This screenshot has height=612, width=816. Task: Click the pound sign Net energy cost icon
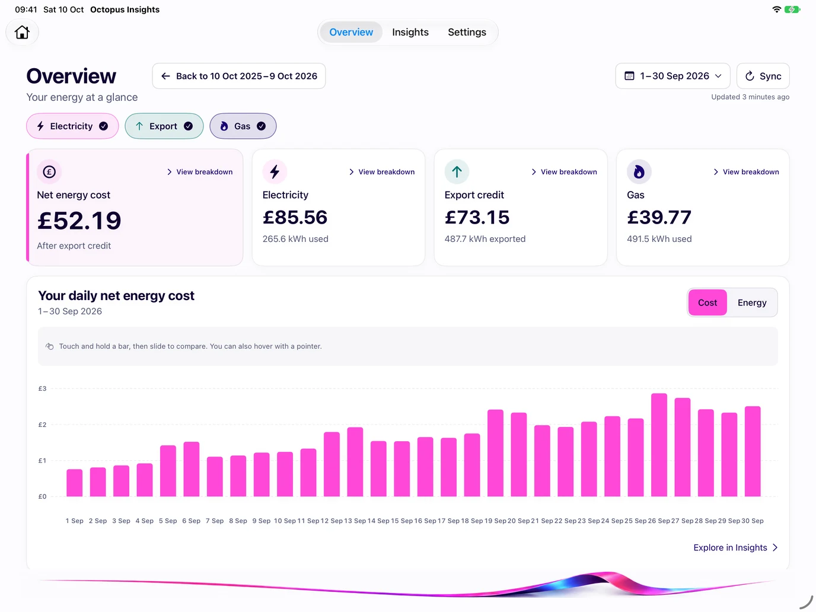49,172
